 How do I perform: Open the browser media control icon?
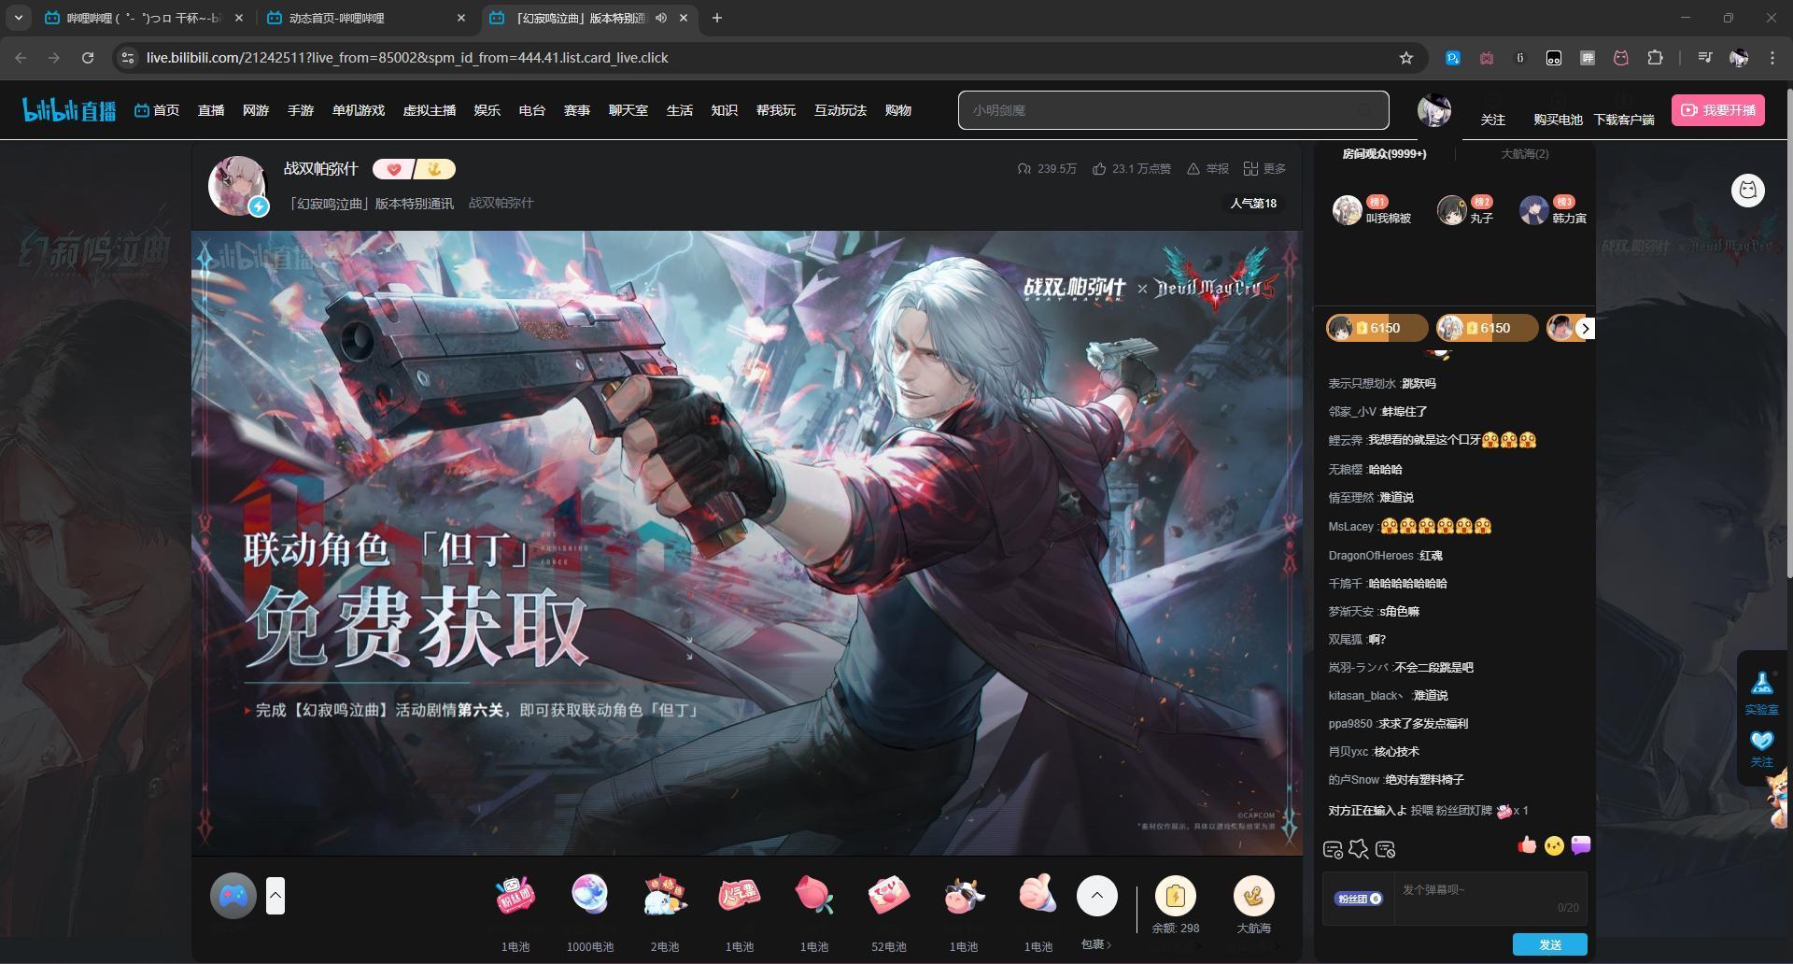[x=1705, y=58]
